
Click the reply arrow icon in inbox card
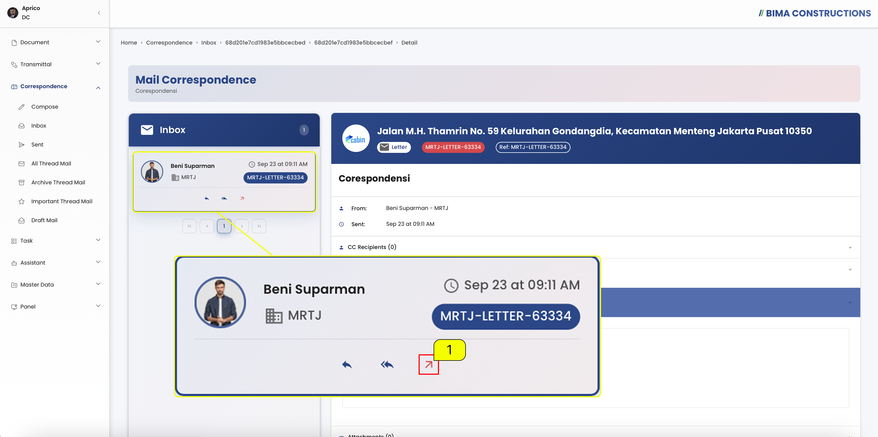pos(207,198)
